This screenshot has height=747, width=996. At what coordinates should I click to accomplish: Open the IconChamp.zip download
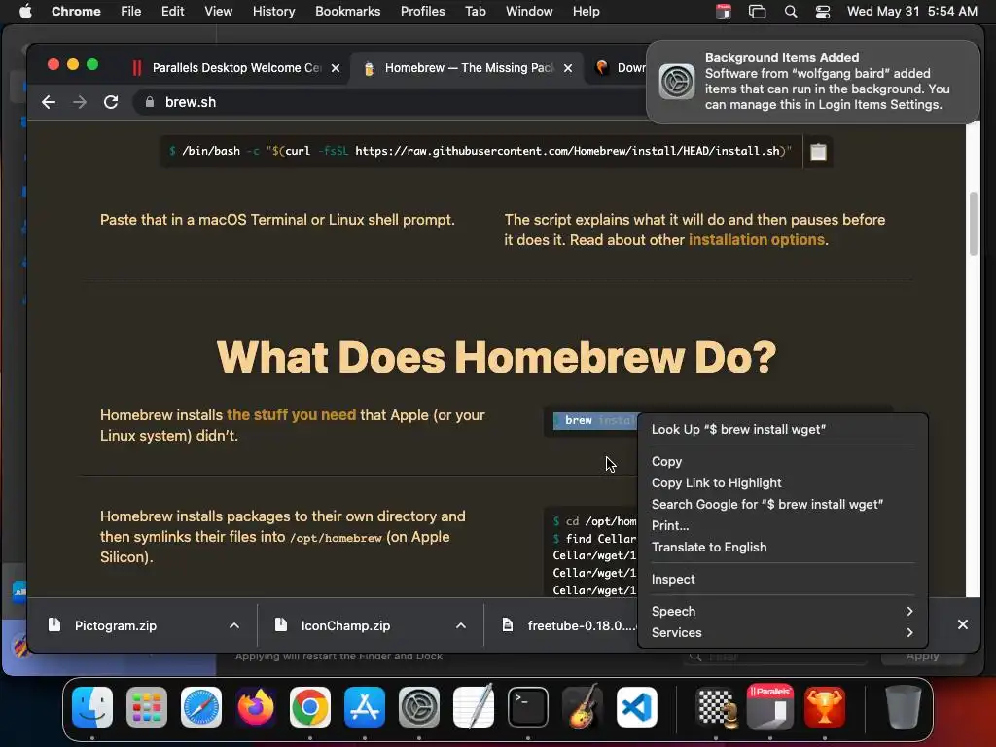pos(345,625)
